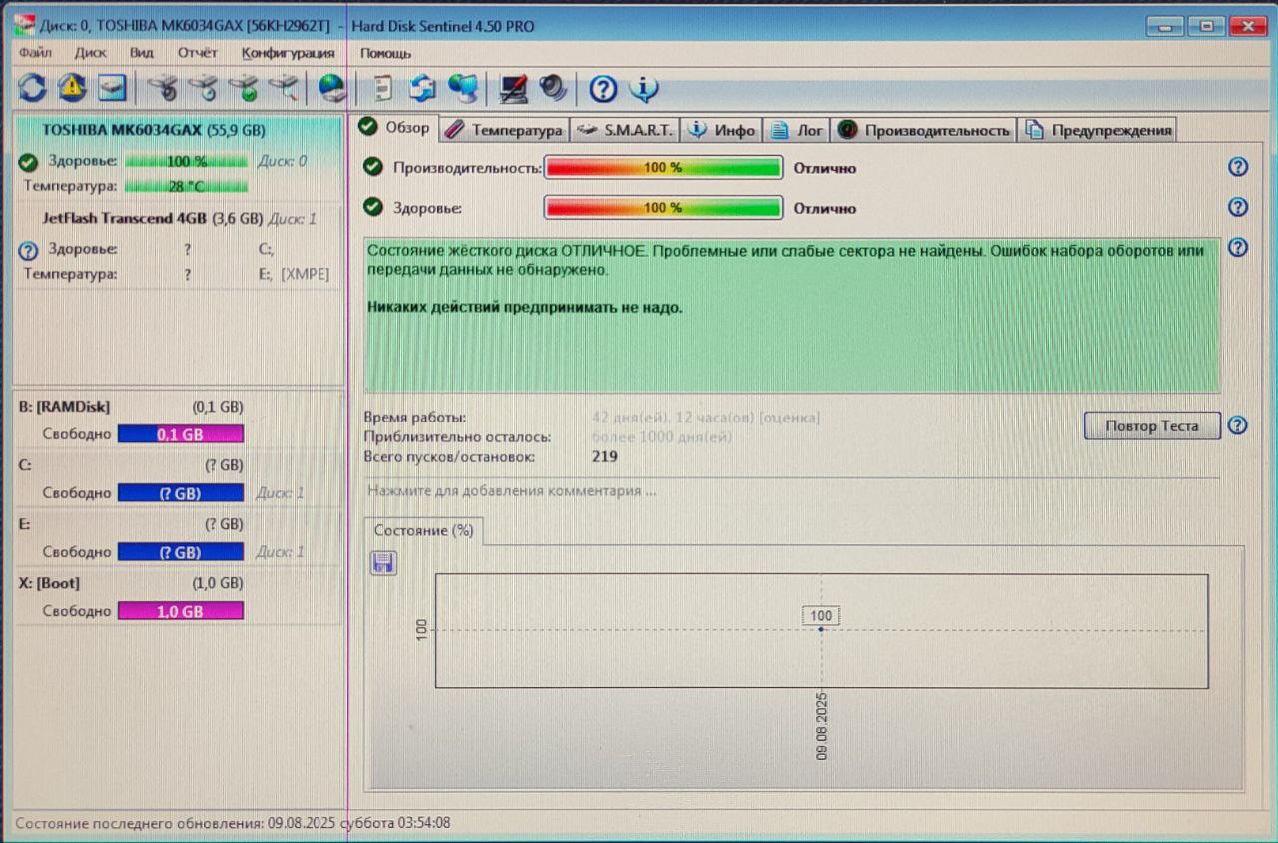This screenshot has height=843, width=1278.
Task: Switch to the Инфо tab
Action: point(722,130)
